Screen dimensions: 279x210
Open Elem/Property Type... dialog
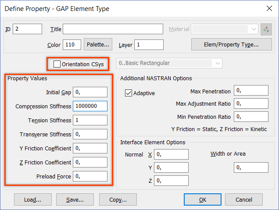231,44
